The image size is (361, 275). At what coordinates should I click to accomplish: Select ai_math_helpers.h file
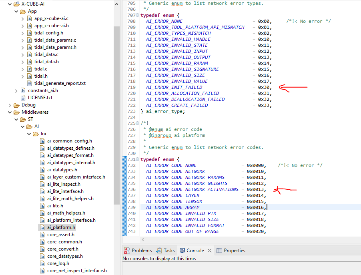pyautogui.click(x=66, y=213)
